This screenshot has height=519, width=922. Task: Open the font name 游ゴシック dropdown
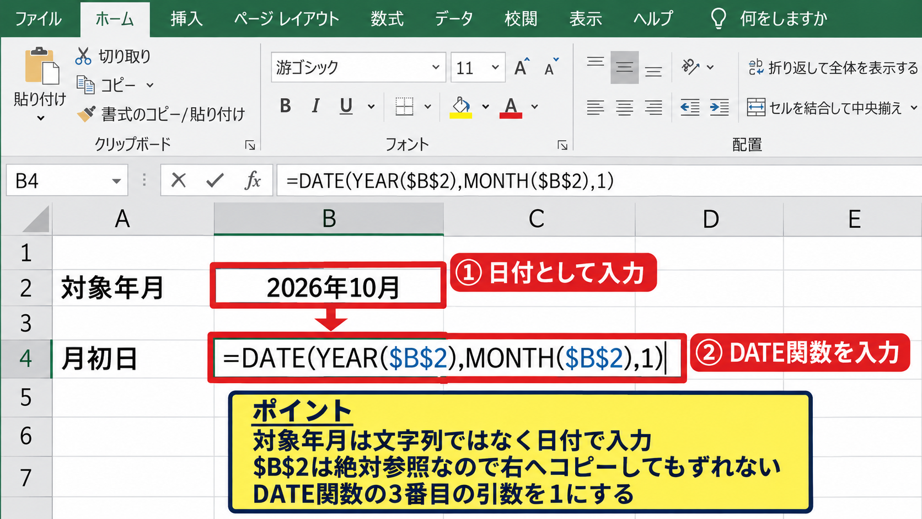point(436,67)
